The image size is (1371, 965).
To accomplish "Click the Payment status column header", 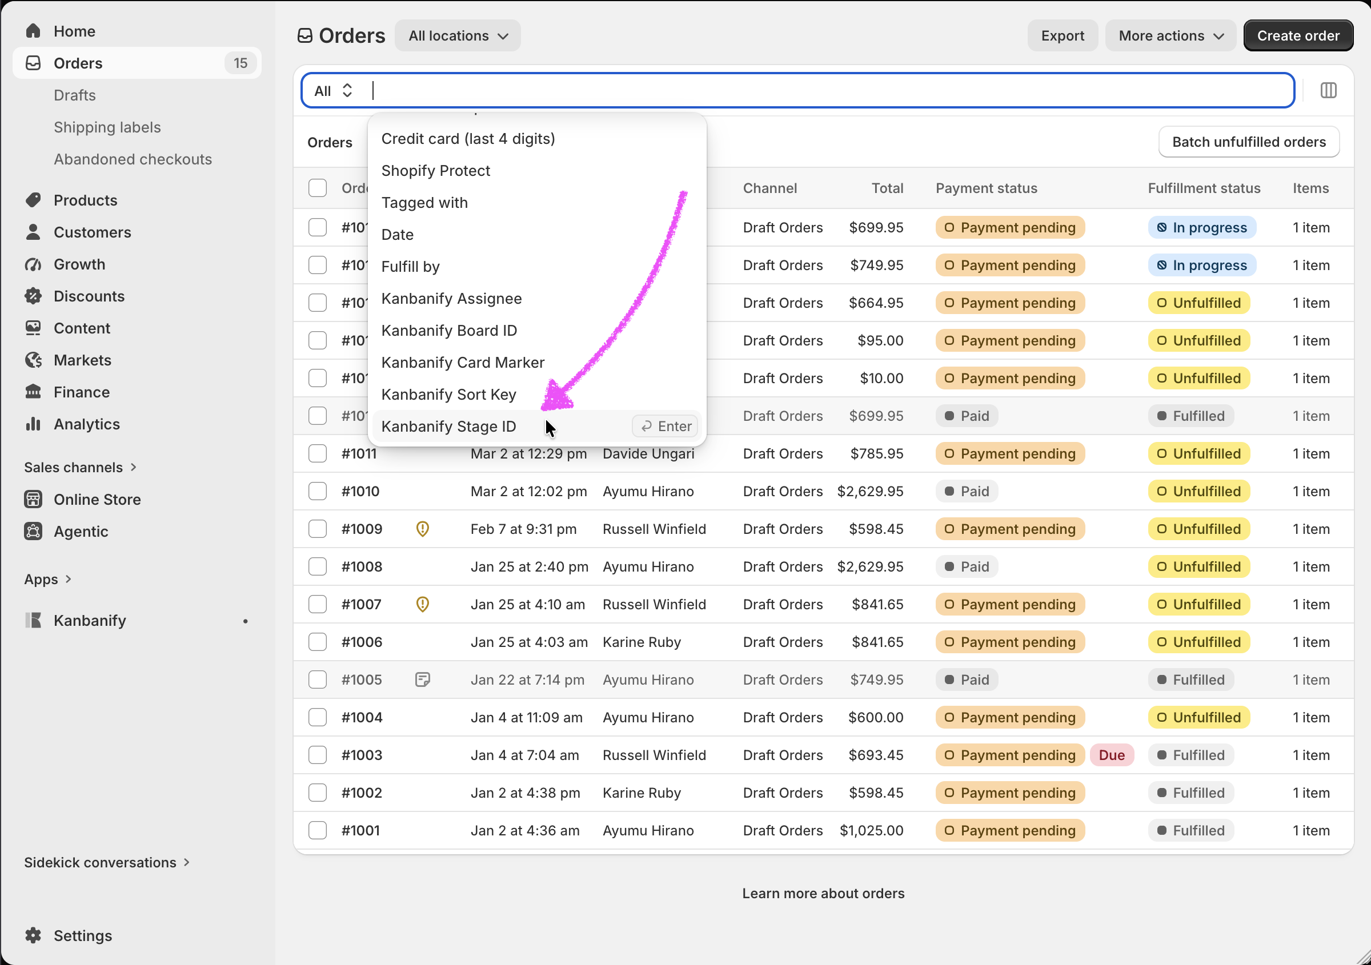I will 987,188.
